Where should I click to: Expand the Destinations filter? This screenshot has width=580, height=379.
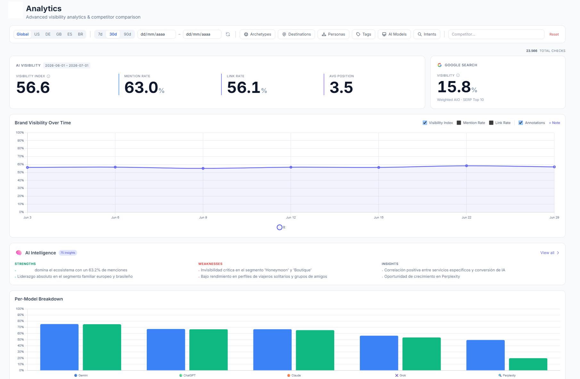pos(296,34)
